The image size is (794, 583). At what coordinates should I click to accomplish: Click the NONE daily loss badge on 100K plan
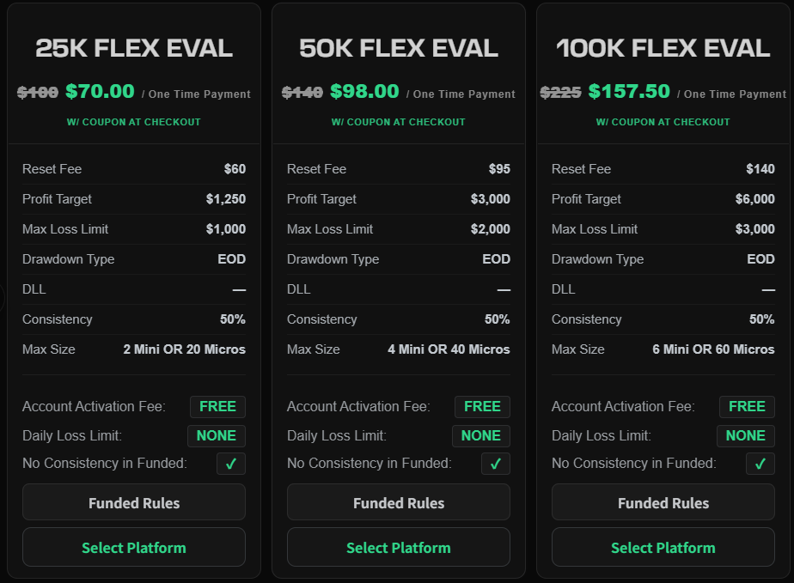(746, 435)
